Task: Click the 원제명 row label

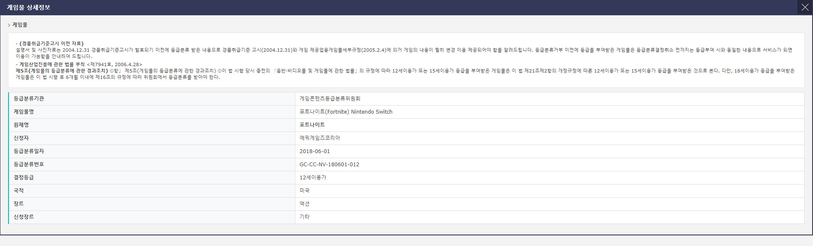Action: coord(21,125)
